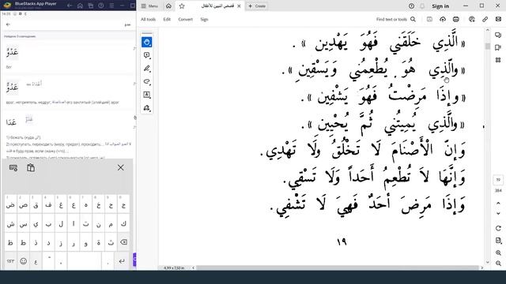
Task: Send the PDF by email
Action: 498,19
